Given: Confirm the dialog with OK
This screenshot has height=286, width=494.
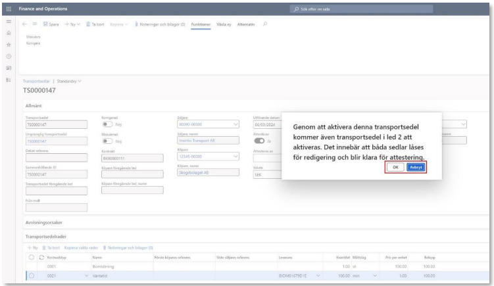Looking at the screenshot, I should [395, 168].
